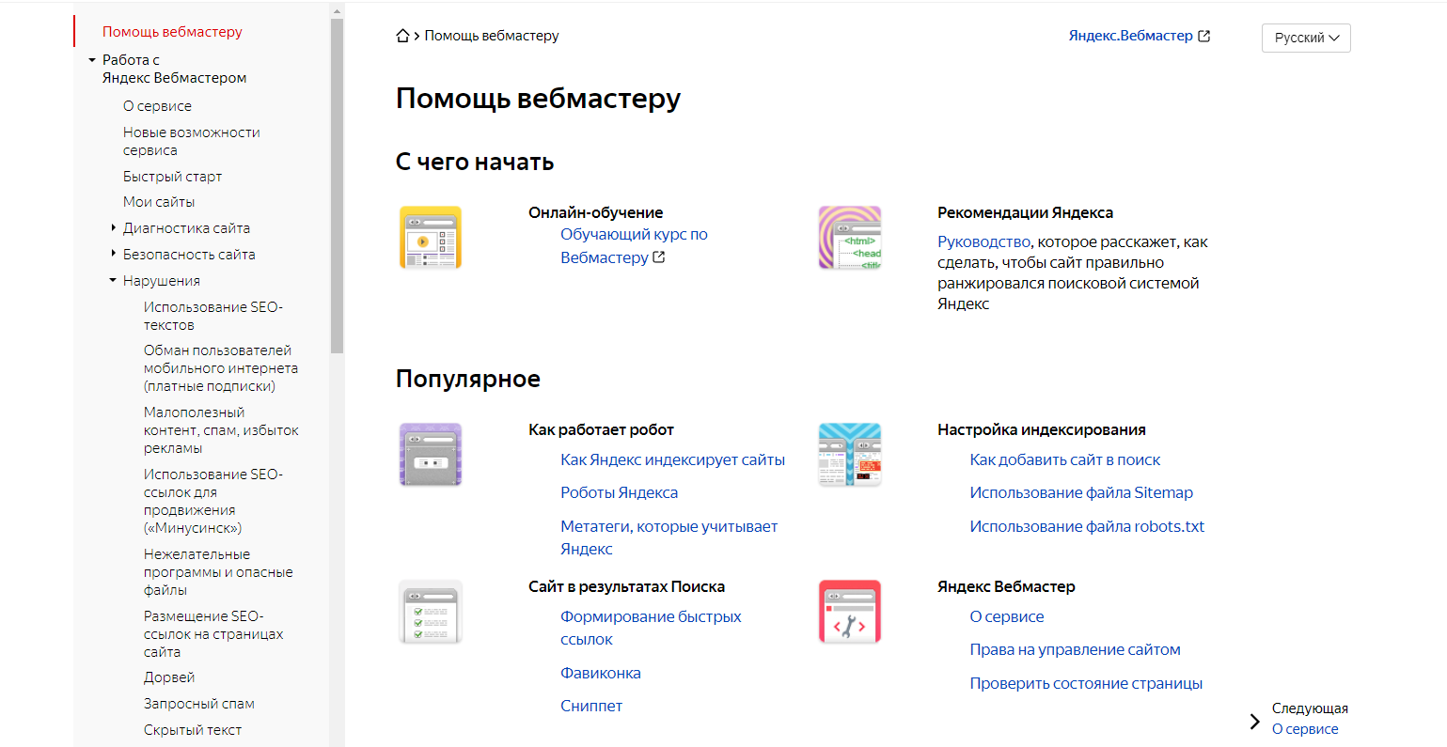This screenshot has height=747, width=1447.
Task: Open Обман пользователей мобильного интернета item
Action: pyautogui.click(x=221, y=368)
